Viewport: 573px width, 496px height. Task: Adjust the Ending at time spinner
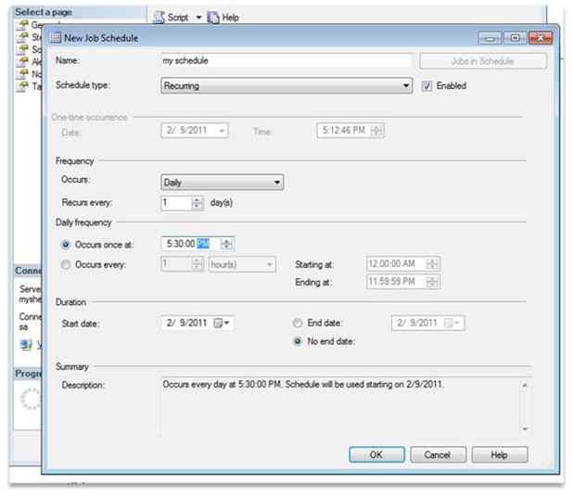pos(432,282)
